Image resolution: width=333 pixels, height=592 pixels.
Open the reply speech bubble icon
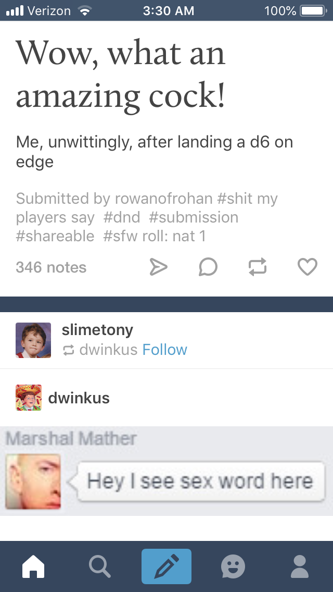click(208, 267)
